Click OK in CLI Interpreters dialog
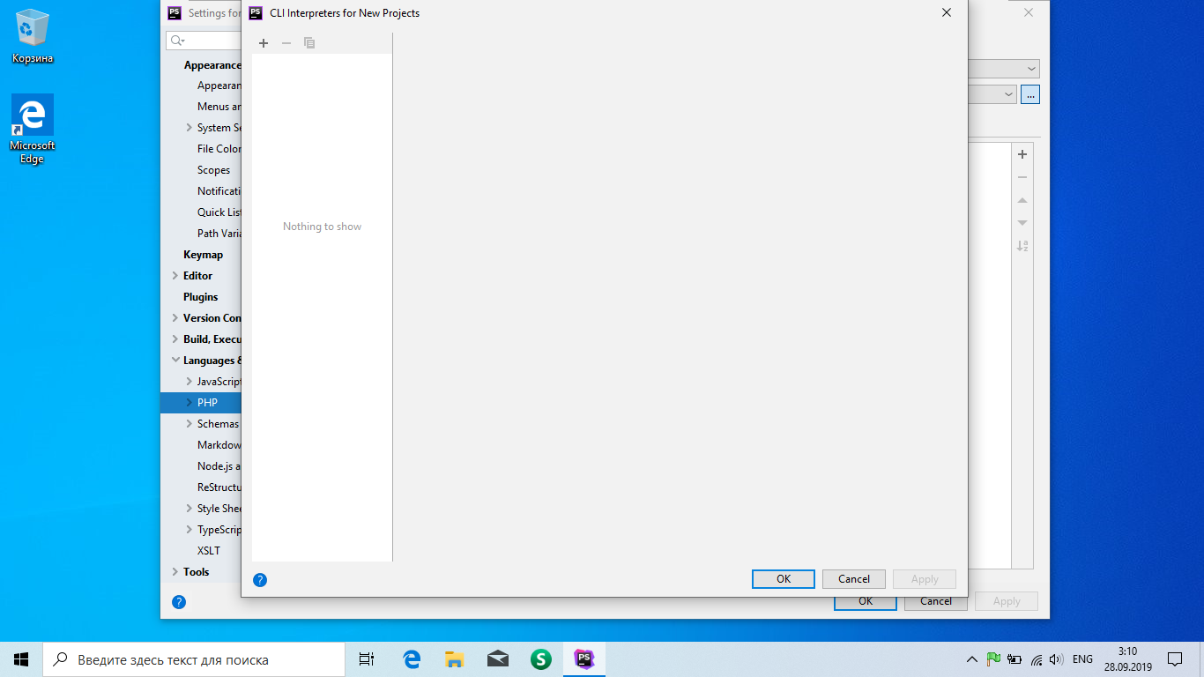 [x=783, y=579]
